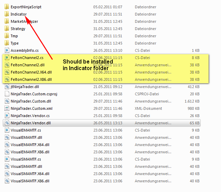Click the NinjaTrader.Vendor.dll file icon
This screenshot has width=221, height=192.
click(x=7, y=123)
